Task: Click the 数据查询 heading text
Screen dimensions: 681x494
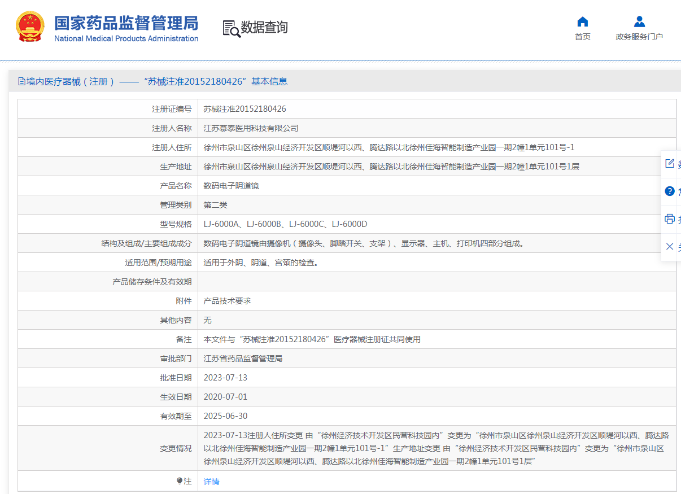Action: pyautogui.click(x=264, y=27)
